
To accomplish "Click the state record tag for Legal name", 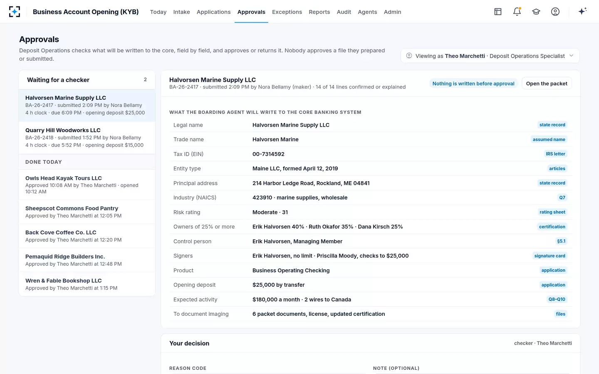I will click(552, 125).
